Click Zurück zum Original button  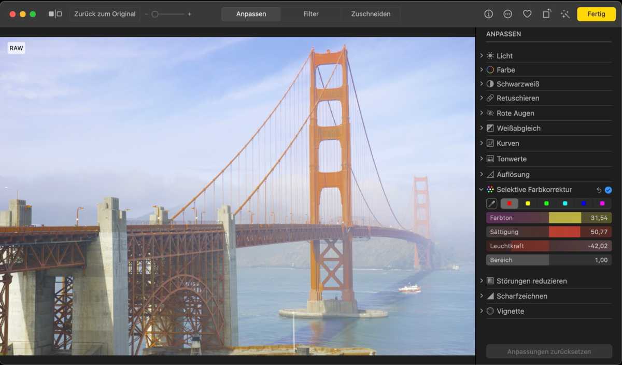click(105, 14)
